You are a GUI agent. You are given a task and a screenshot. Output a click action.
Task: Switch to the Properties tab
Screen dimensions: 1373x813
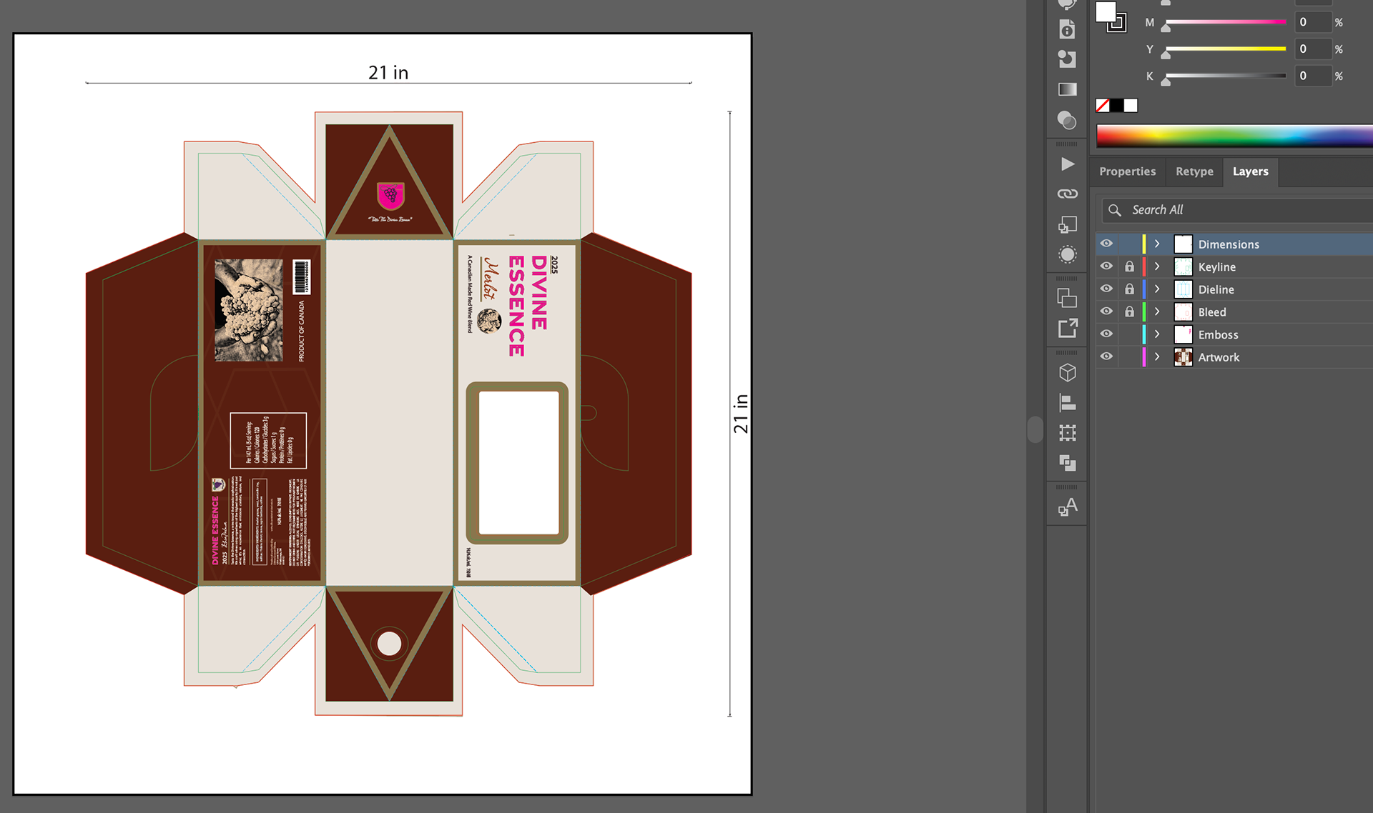tap(1127, 171)
